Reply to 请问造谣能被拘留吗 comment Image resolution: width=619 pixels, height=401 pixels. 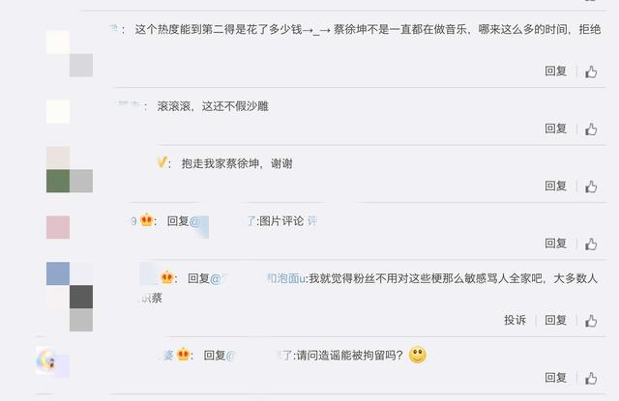(555, 378)
